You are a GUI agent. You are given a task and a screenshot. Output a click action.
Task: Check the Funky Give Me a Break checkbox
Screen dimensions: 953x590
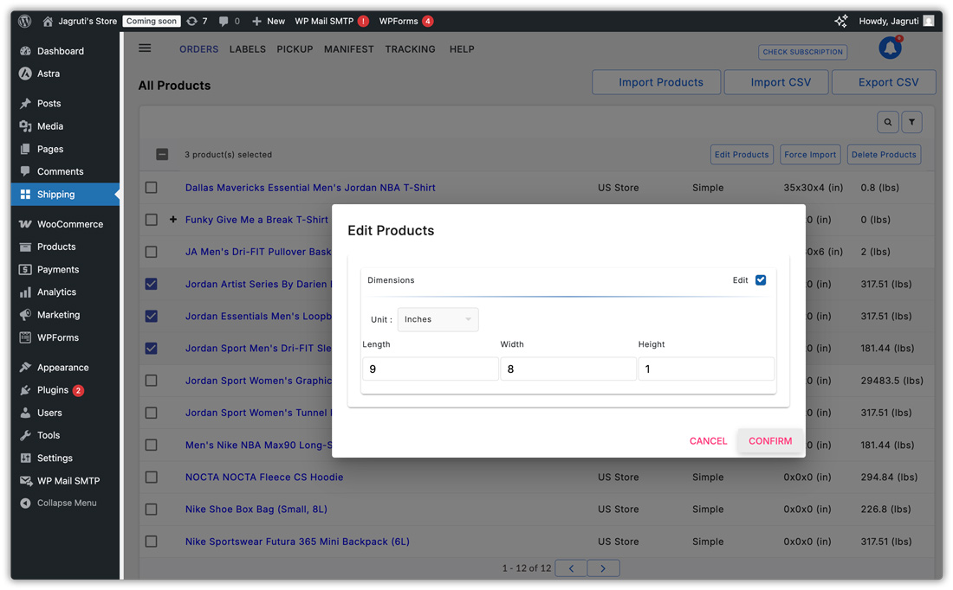(152, 220)
